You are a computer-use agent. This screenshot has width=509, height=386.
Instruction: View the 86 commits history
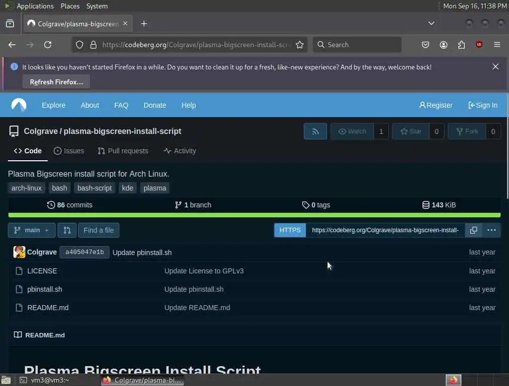70,205
